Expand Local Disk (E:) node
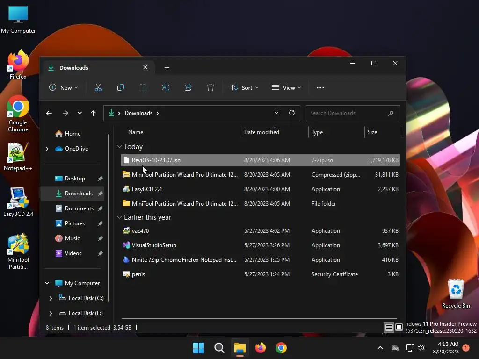The height and width of the screenshot is (359, 479). (51, 313)
